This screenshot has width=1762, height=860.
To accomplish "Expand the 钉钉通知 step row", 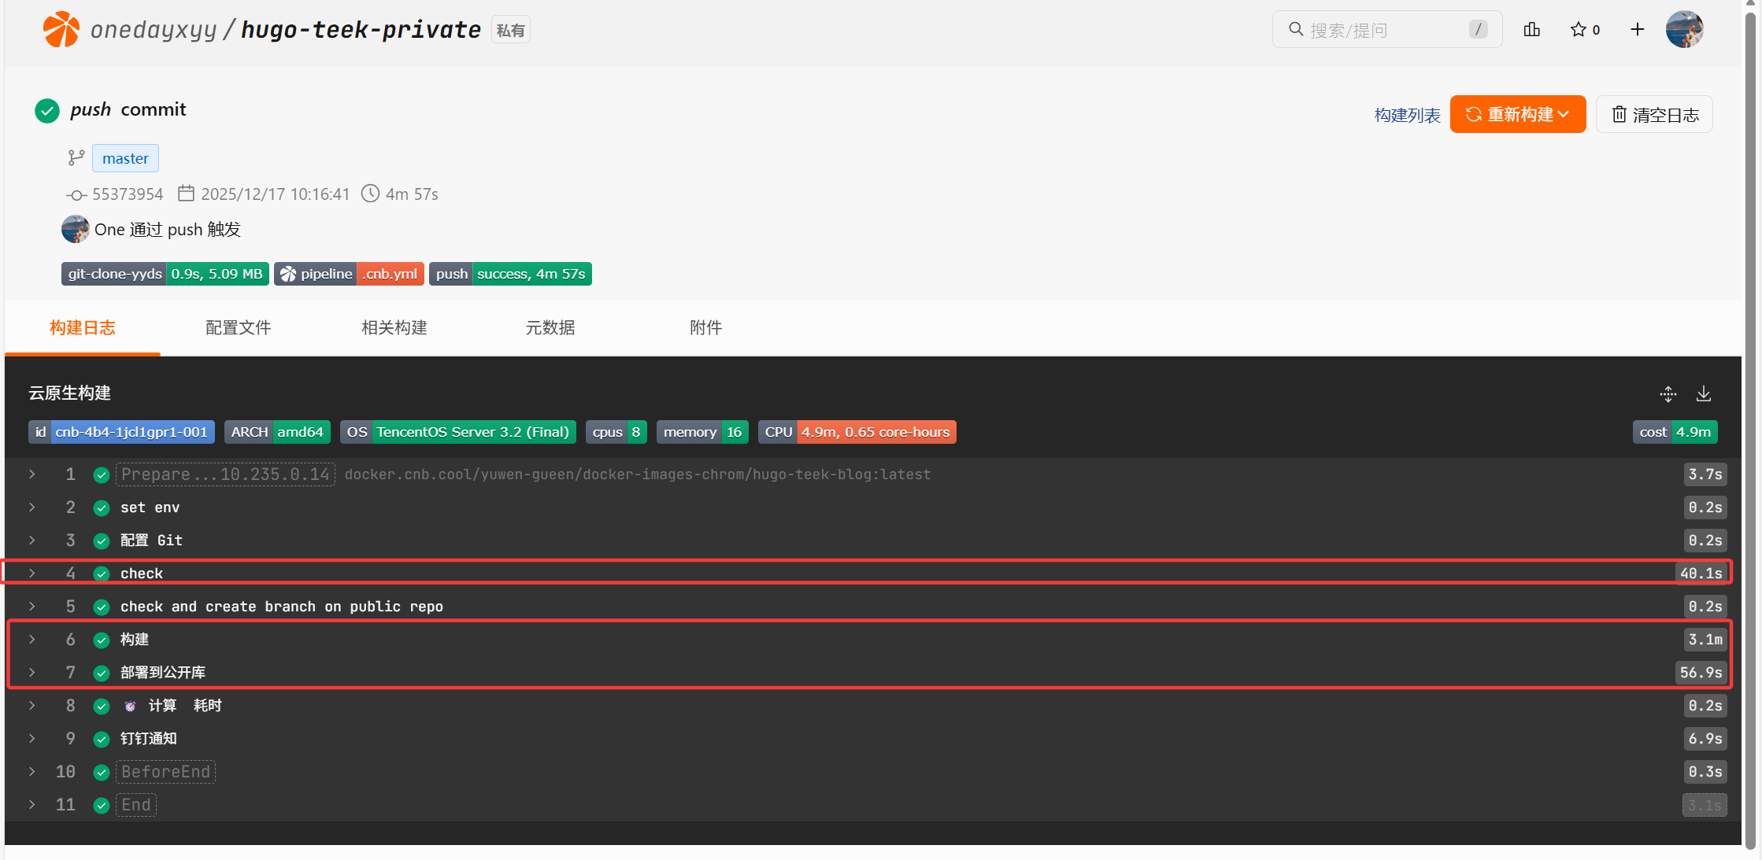I will 32,738.
